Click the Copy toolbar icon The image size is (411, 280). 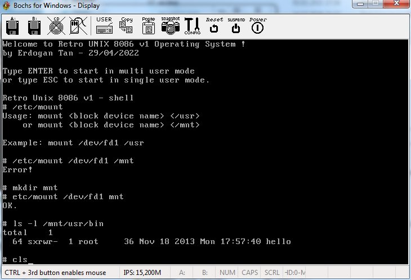coord(126,25)
